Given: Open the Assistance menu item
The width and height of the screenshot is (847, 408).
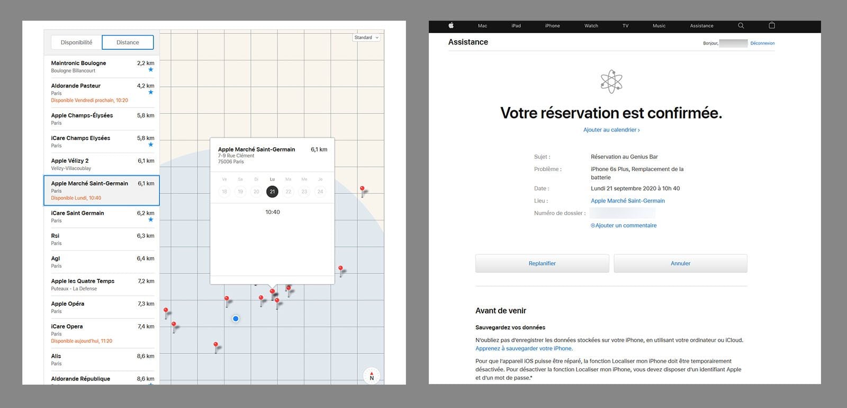Looking at the screenshot, I should coord(701,25).
